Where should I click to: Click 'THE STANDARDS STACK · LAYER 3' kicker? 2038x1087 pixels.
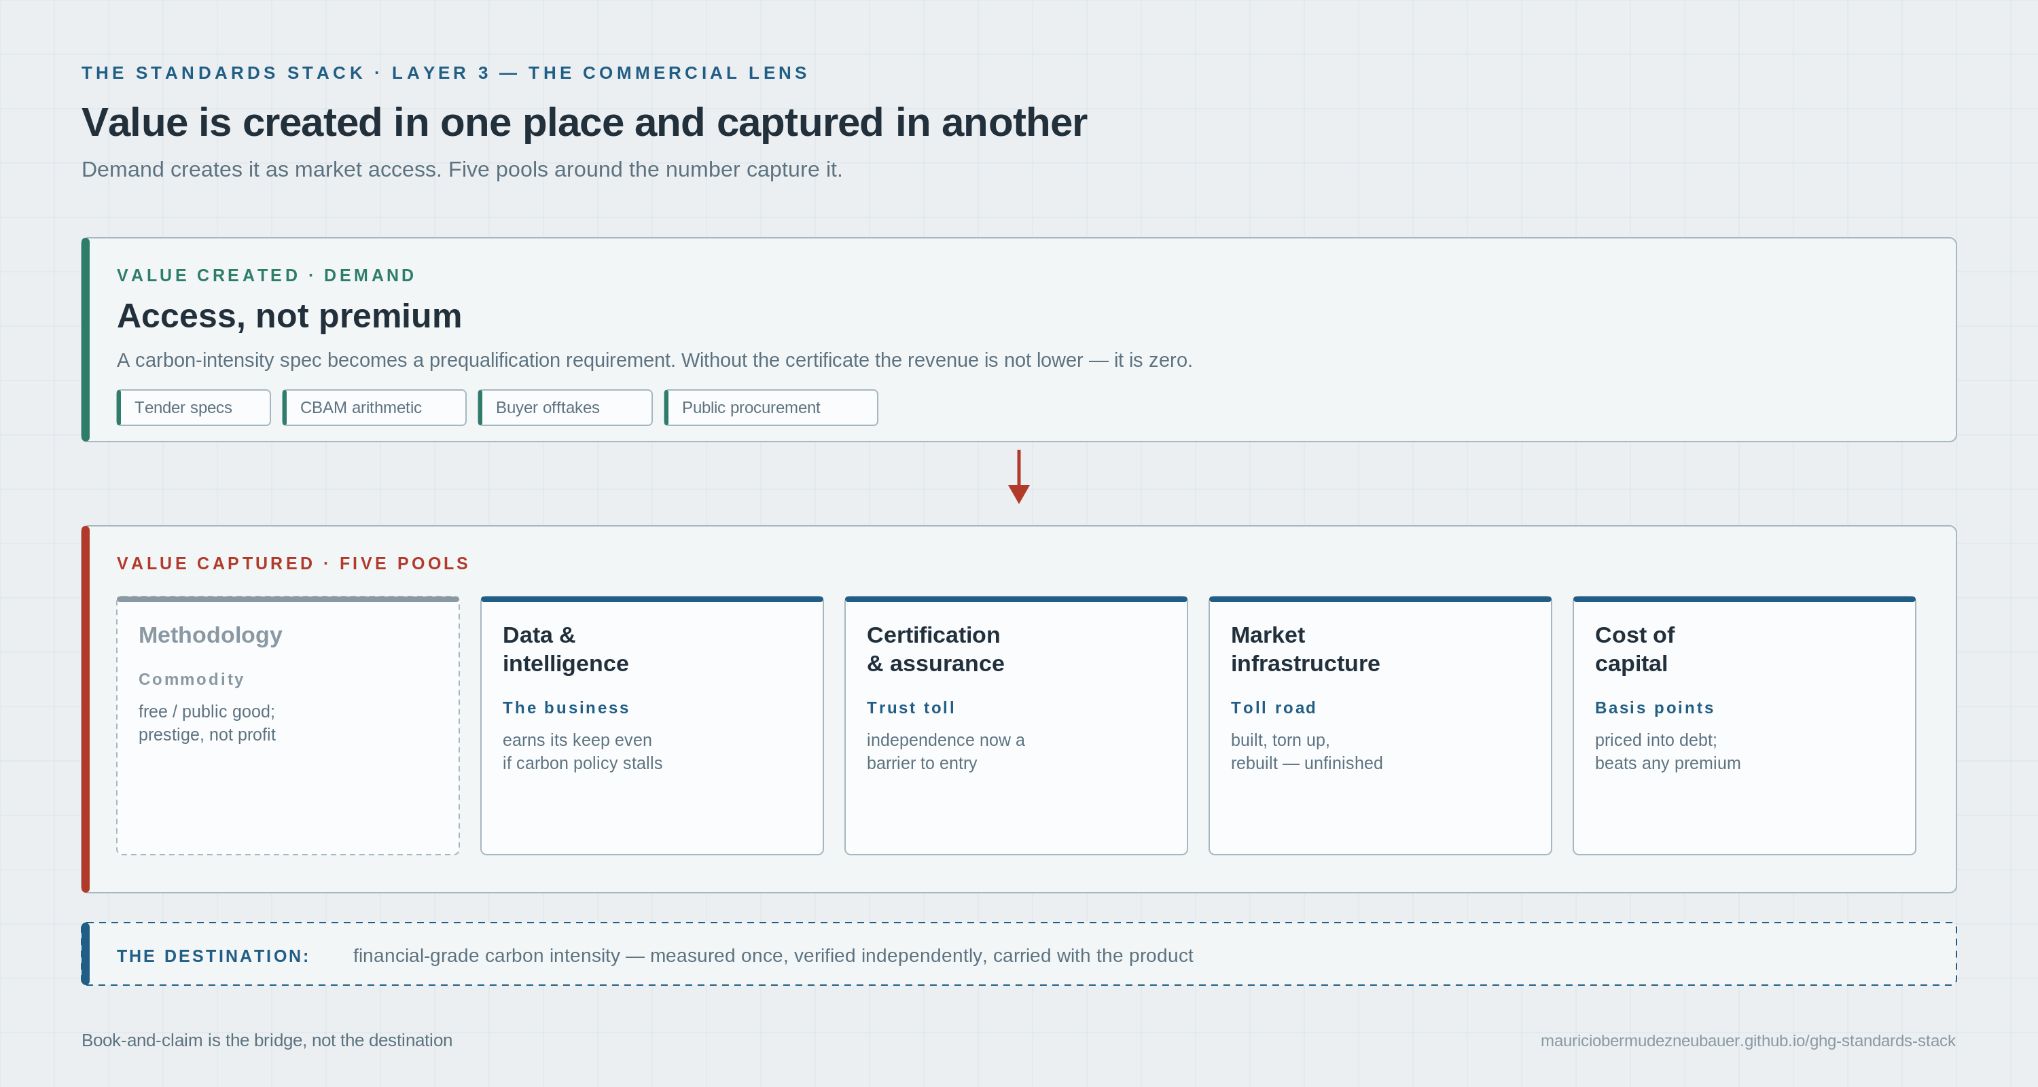pos(445,73)
